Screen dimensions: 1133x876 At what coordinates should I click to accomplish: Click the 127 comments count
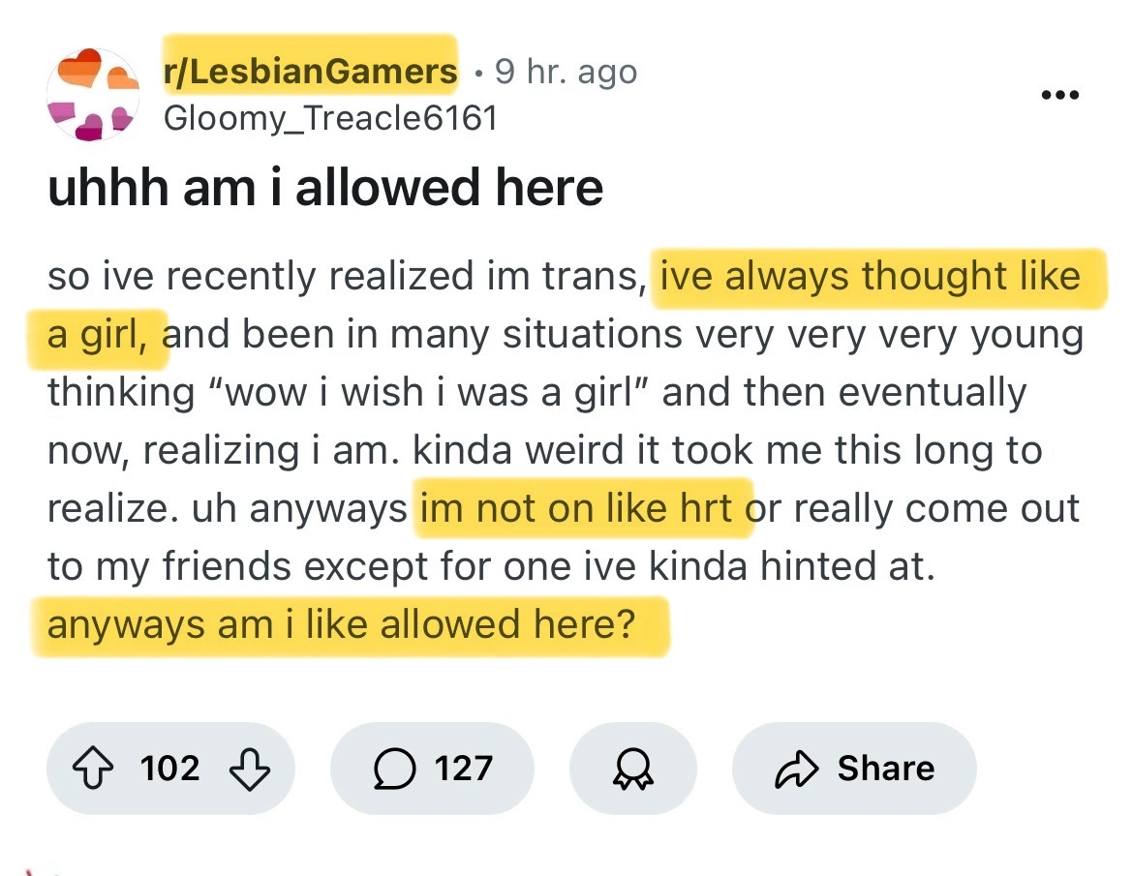tap(464, 769)
